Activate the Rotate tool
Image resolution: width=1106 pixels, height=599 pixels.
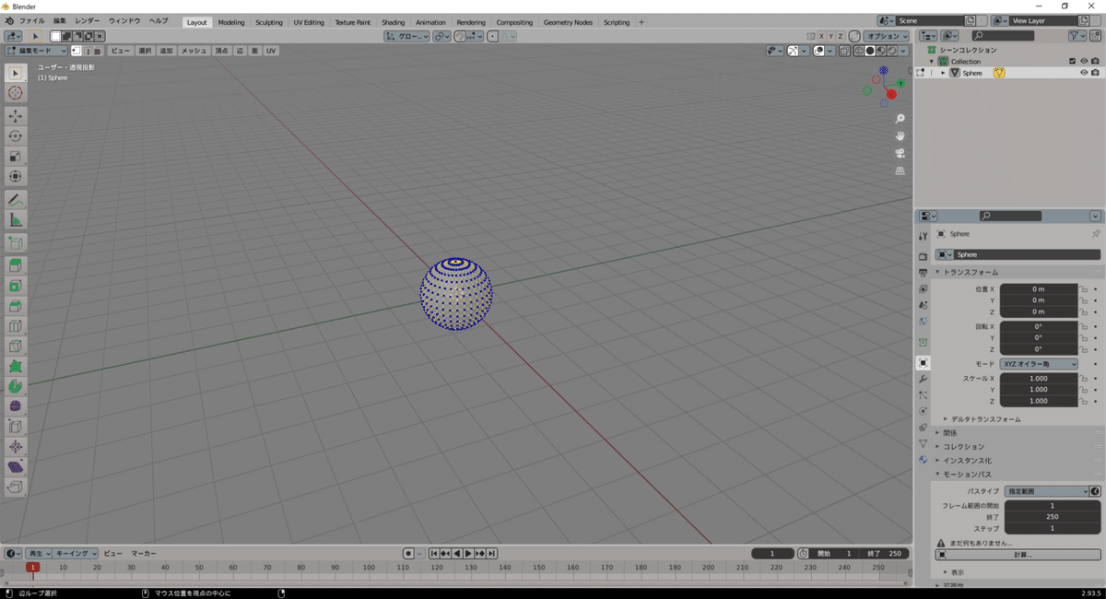tap(16, 135)
